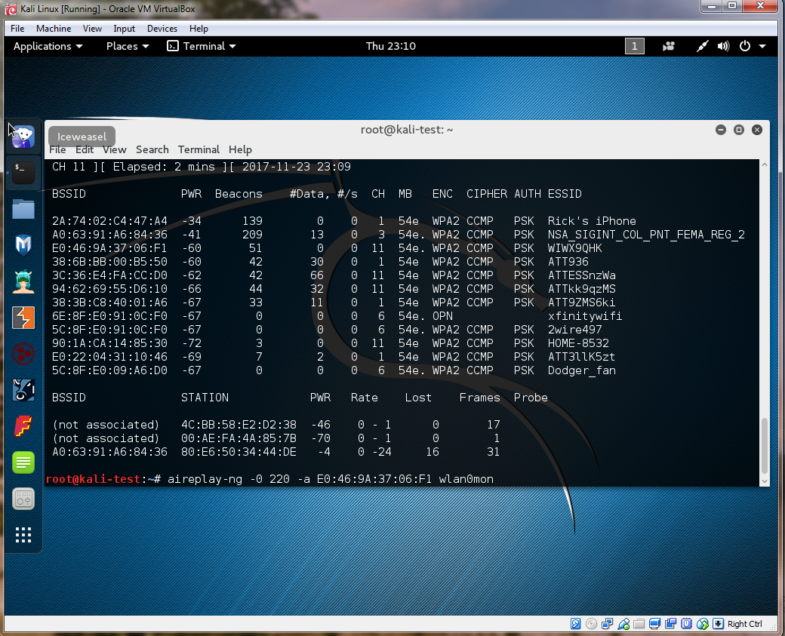
Task: Open the VirtualBox Help menu
Action: click(x=199, y=29)
